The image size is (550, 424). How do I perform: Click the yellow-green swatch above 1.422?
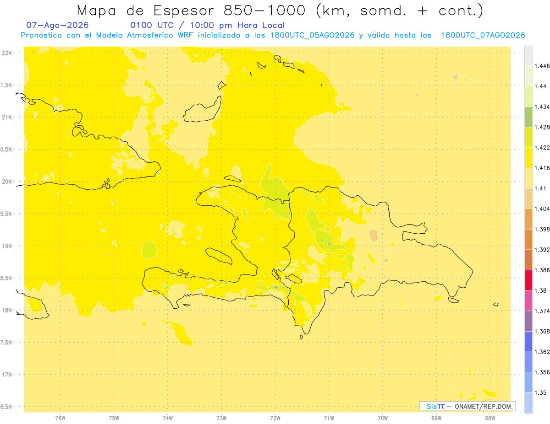coord(528,137)
